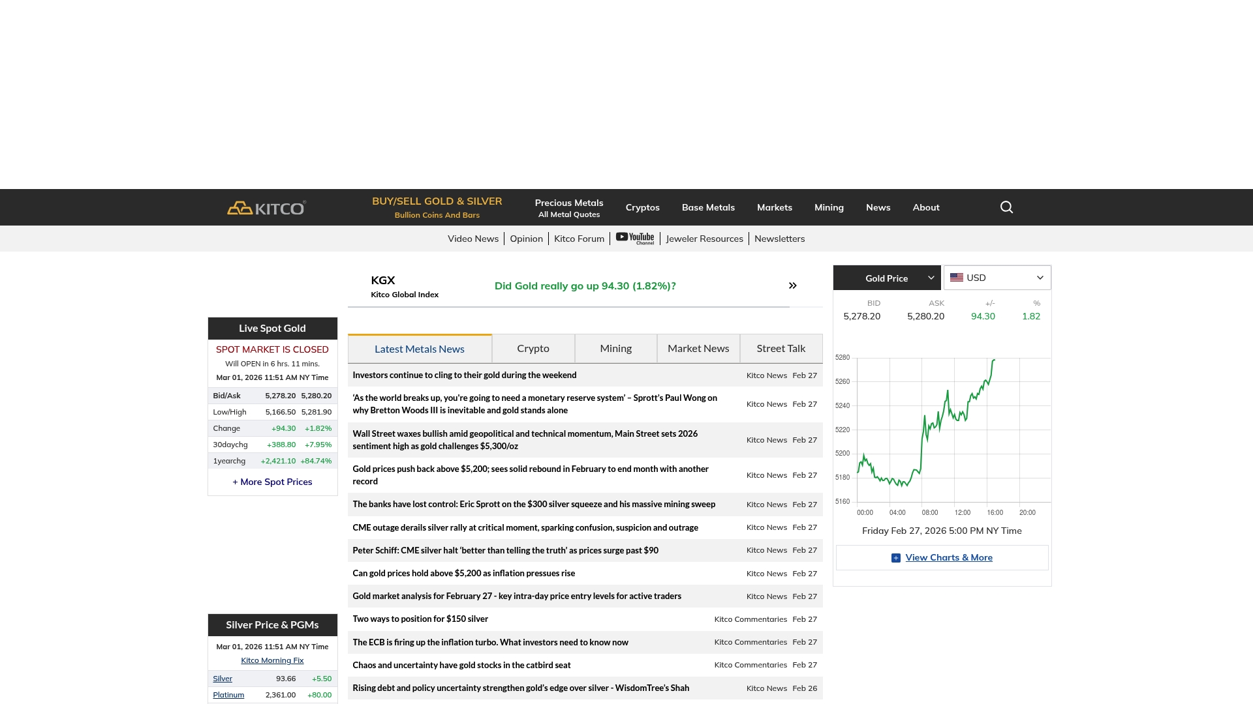1253x704 pixels.
Task: Open the site search magnifier
Action: [x=1006, y=207]
